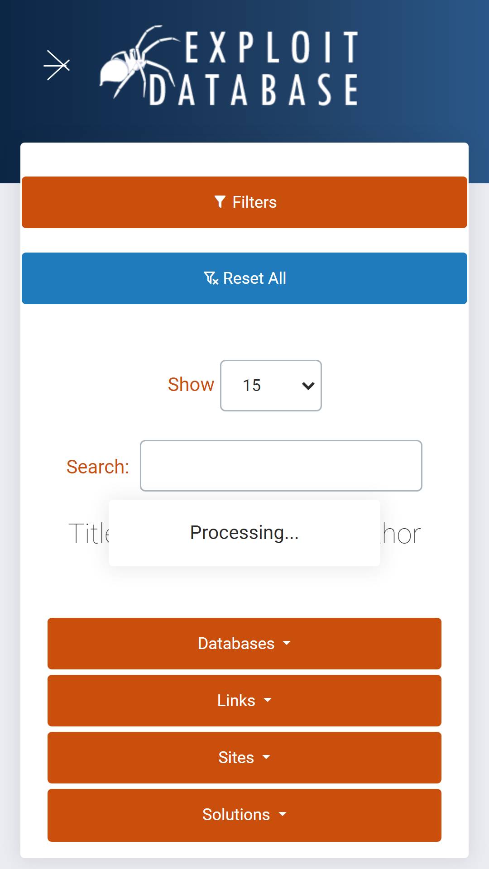The height and width of the screenshot is (869, 489).
Task: Click the caret arrow next to Links
Action: 268,700
